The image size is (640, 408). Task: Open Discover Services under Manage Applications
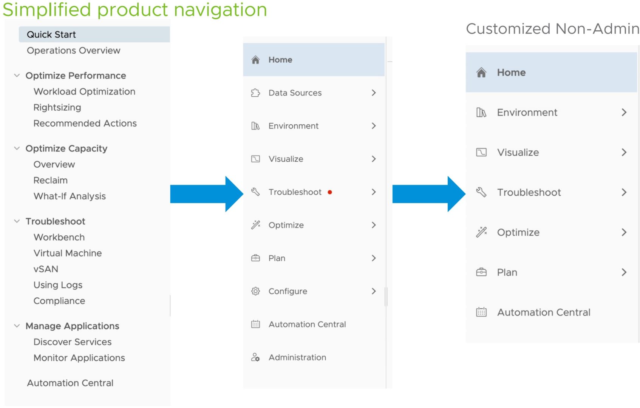[x=73, y=342]
